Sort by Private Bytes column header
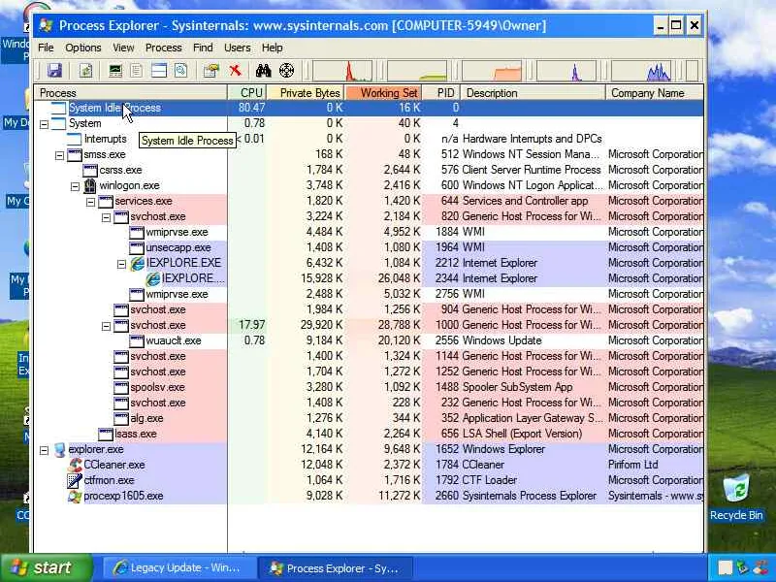Screen dimensions: 776x582 point(306,93)
